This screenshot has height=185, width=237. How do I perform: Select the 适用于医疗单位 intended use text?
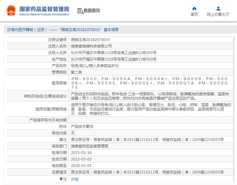[x=151, y=109]
